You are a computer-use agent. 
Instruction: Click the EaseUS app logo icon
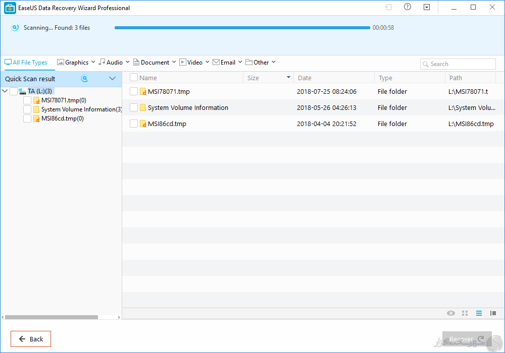[x=10, y=8]
